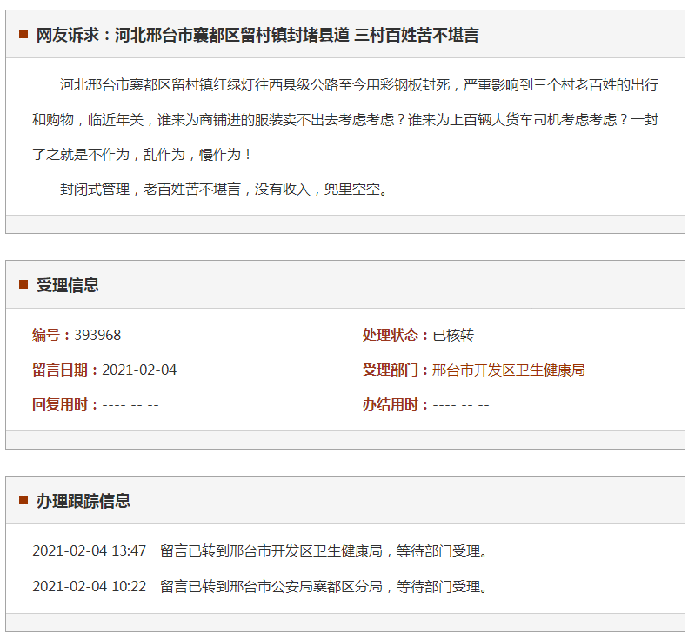Select the case number 393968
Image resolution: width=688 pixels, height=640 pixels.
point(97,336)
